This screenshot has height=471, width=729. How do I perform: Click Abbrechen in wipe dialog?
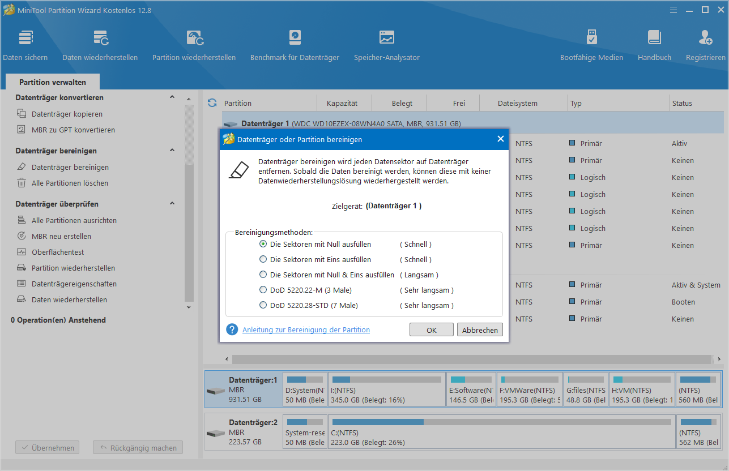(x=480, y=330)
